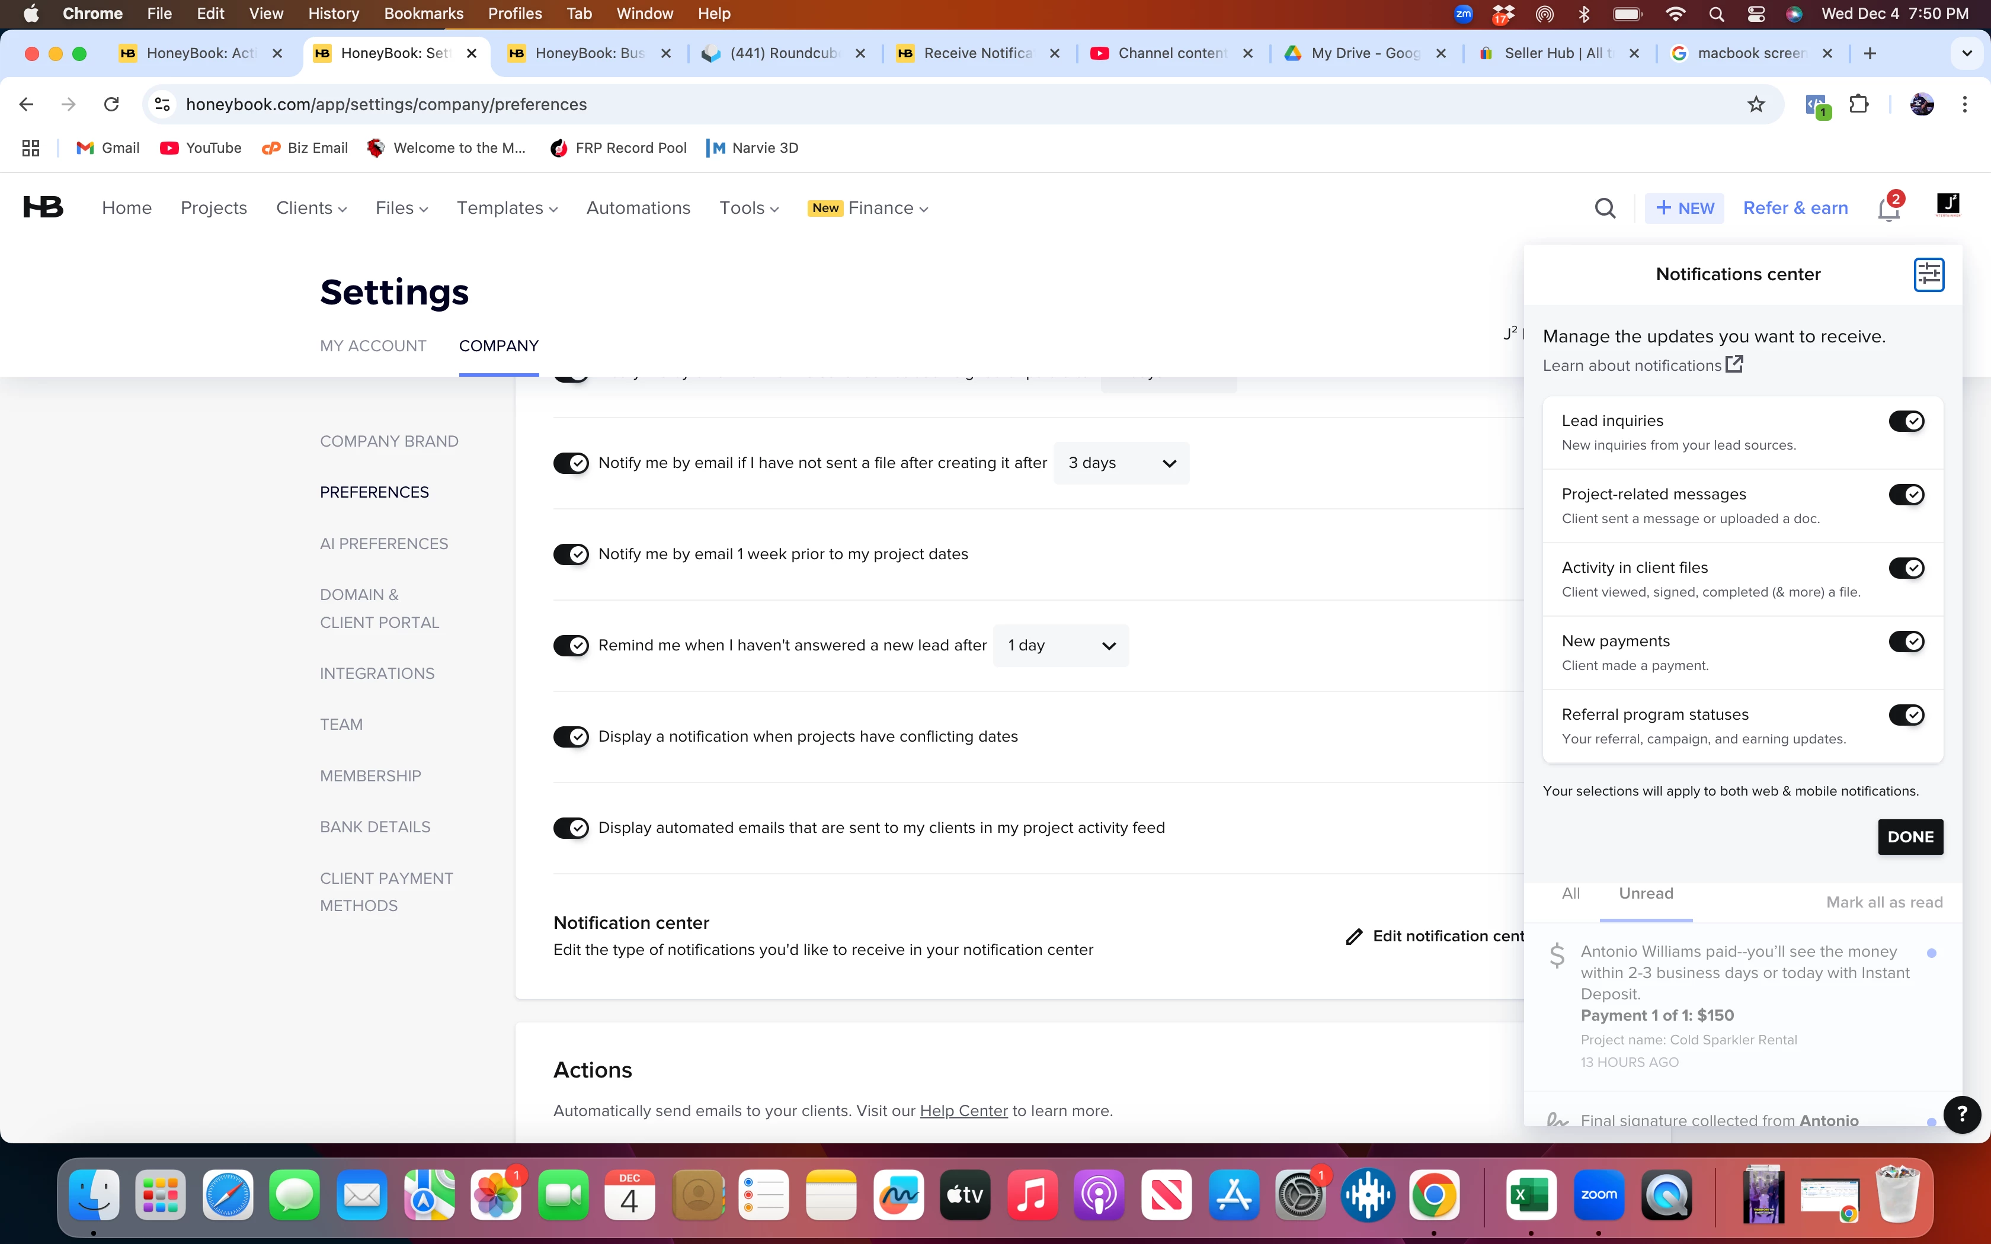This screenshot has height=1244, width=1991.
Task: Open the company profile avatar icon
Action: [x=1947, y=204]
